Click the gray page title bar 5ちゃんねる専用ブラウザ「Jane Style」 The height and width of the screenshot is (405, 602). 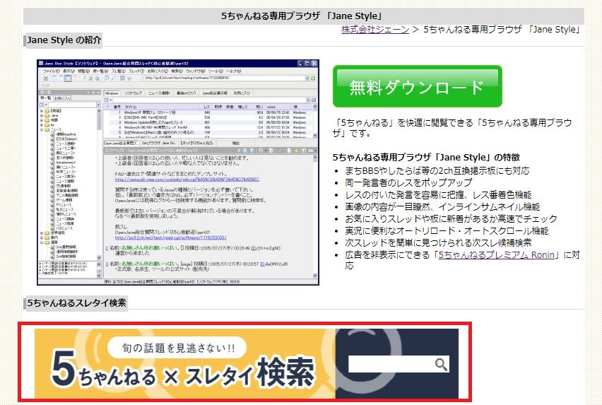pos(304,16)
